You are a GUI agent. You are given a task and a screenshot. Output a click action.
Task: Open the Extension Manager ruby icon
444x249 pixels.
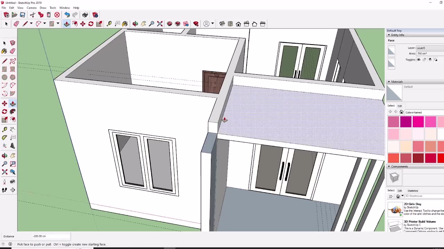(x=196, y=24)
